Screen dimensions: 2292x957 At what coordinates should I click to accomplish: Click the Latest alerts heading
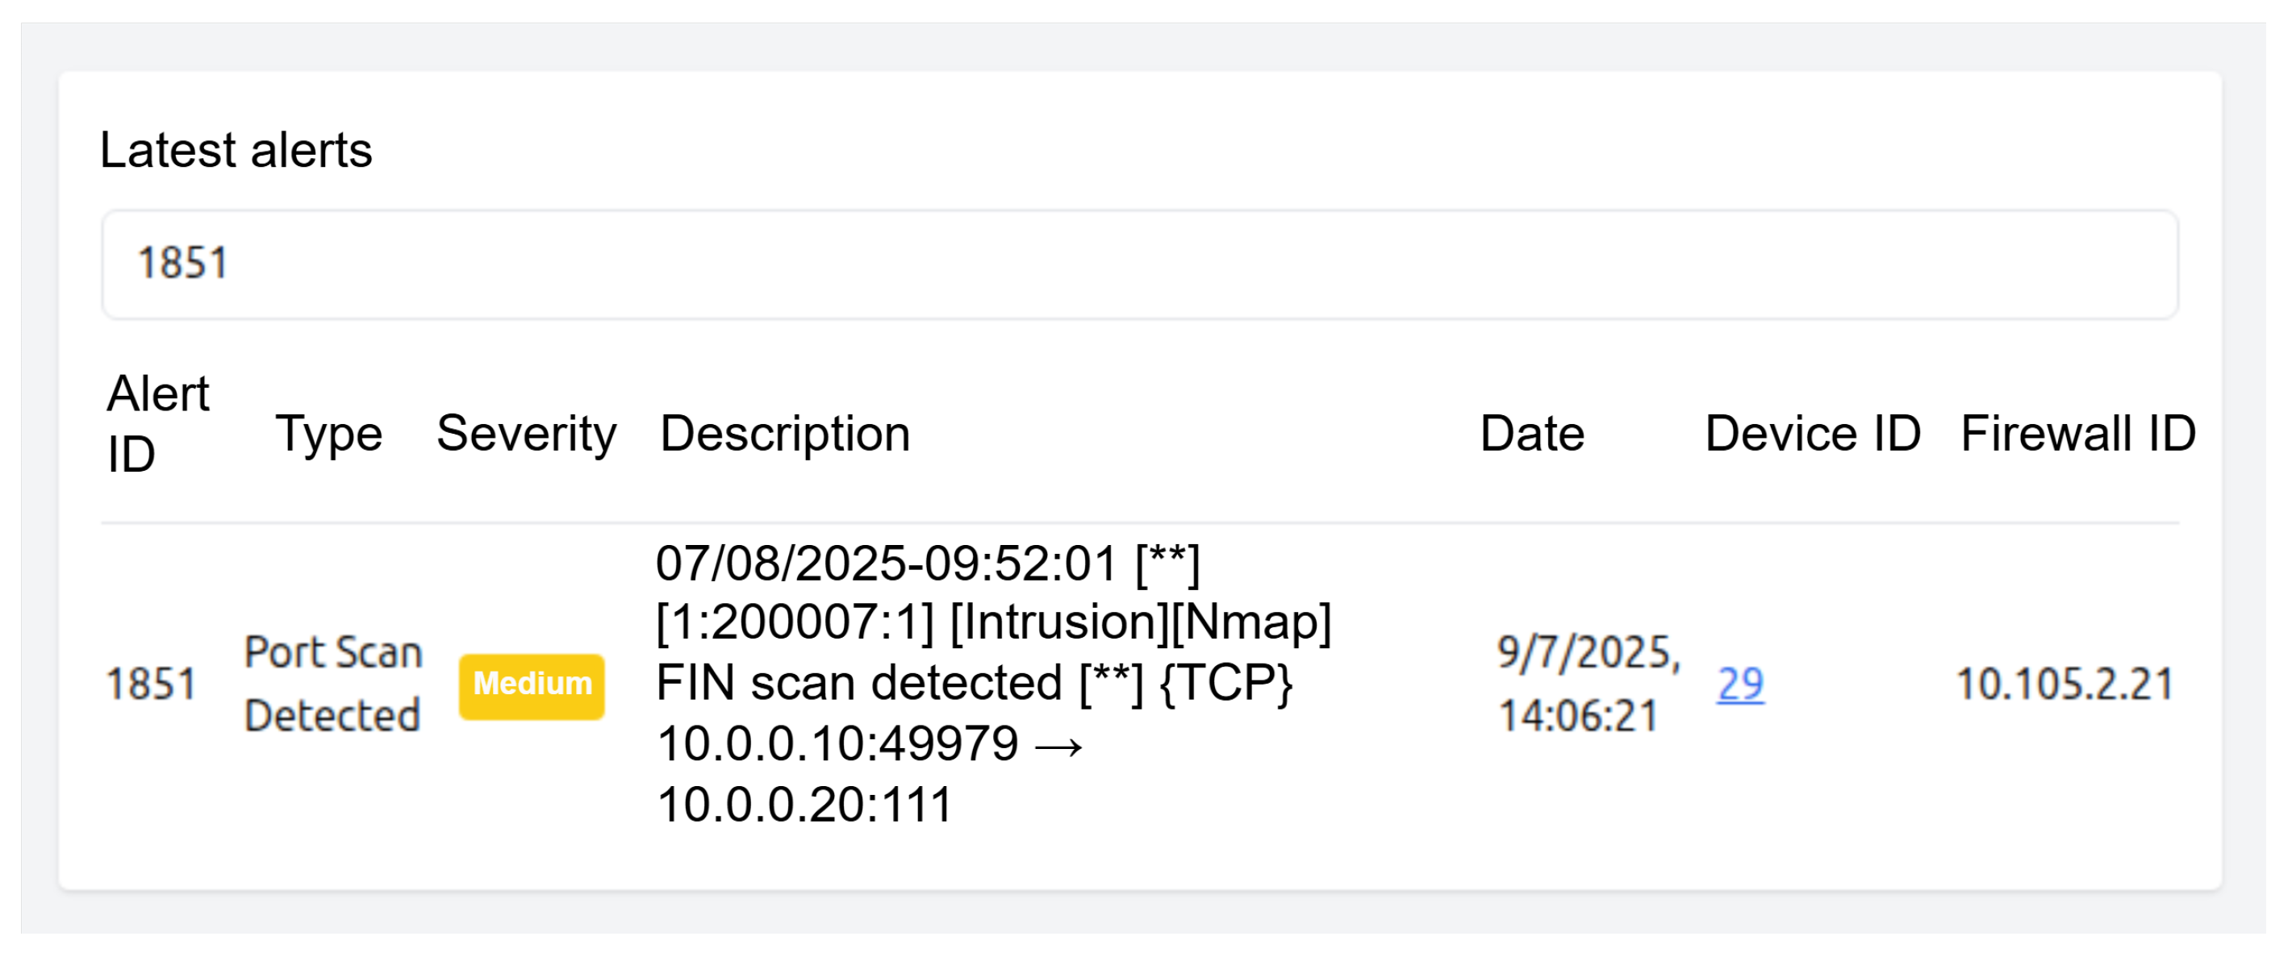tap(236, 149)
